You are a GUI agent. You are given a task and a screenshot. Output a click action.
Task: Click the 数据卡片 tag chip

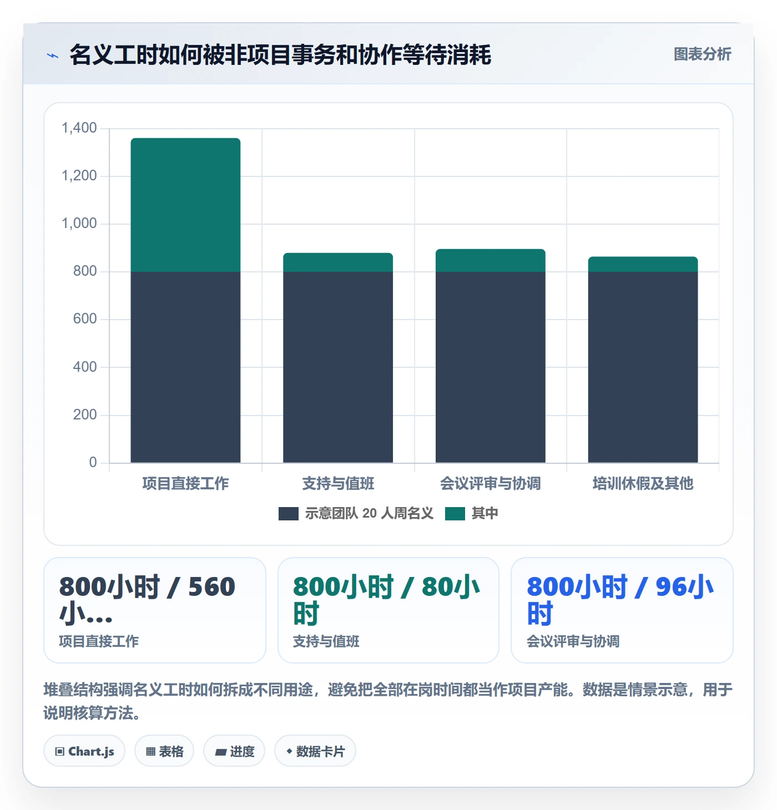click(x=315, y=751)
